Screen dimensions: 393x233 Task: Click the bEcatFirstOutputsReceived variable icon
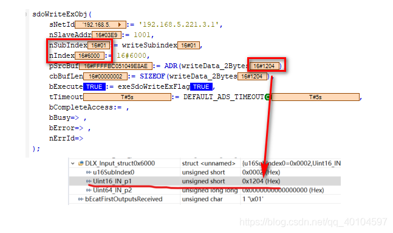coord(81,199)
